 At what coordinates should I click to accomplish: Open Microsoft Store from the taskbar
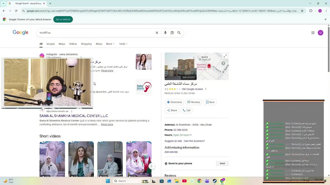(162, 181)
